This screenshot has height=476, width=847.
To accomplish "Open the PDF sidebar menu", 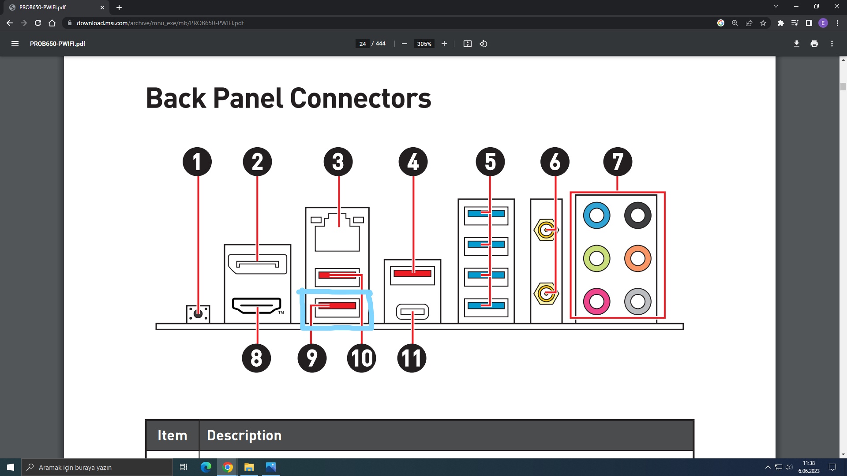I will pos(15,44).
